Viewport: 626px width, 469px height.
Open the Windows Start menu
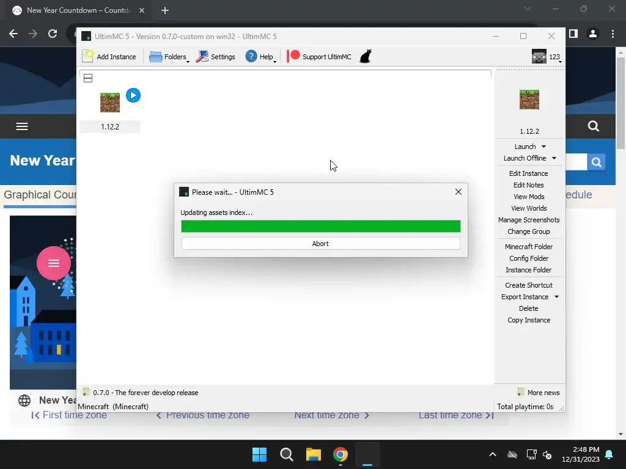point(259,454)
